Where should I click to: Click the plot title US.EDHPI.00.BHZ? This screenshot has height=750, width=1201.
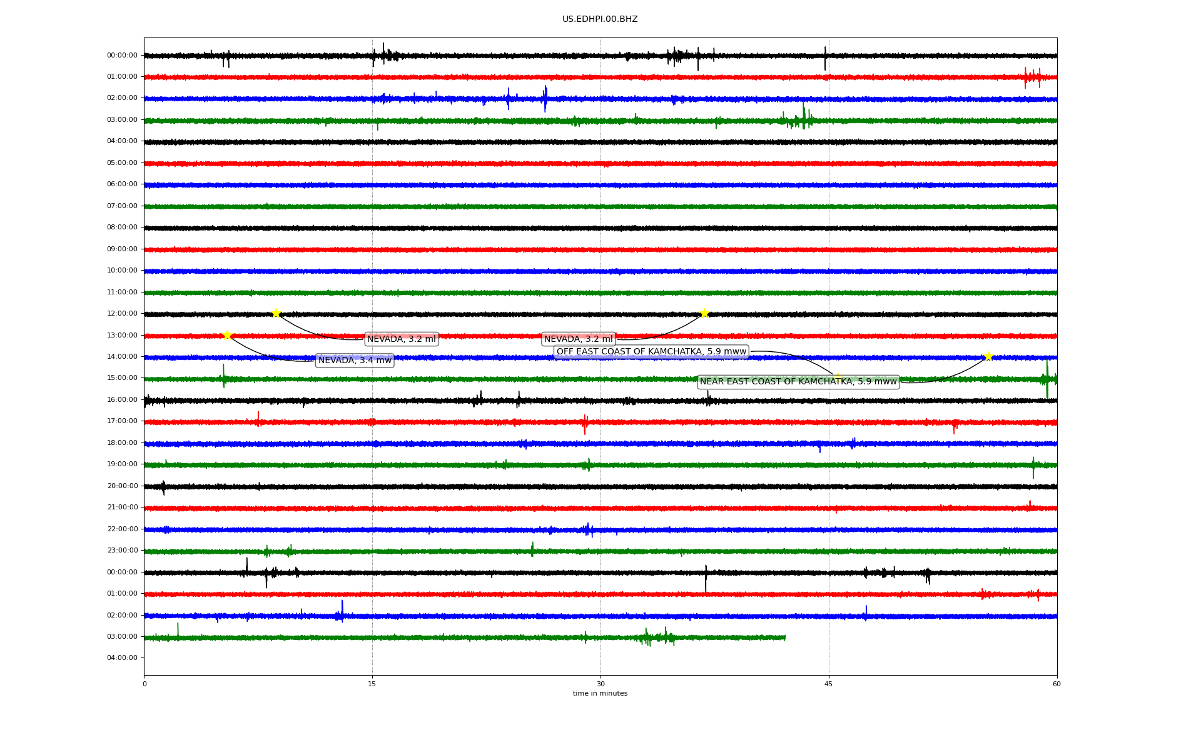tap(600, 19)
